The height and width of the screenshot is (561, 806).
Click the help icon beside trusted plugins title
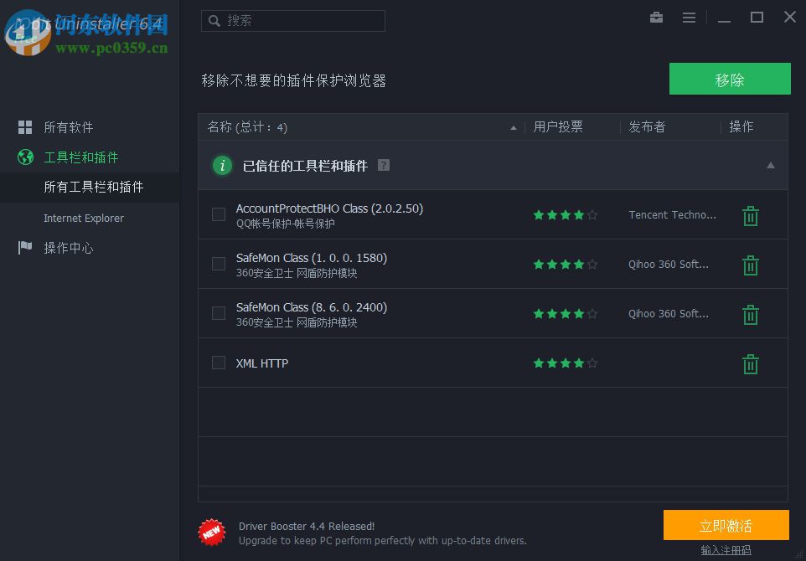383,165
